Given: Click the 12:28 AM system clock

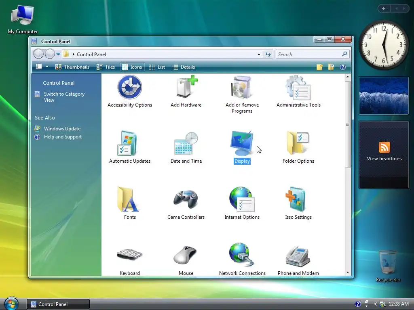Looking at the screenshot, I should (398, 304).
